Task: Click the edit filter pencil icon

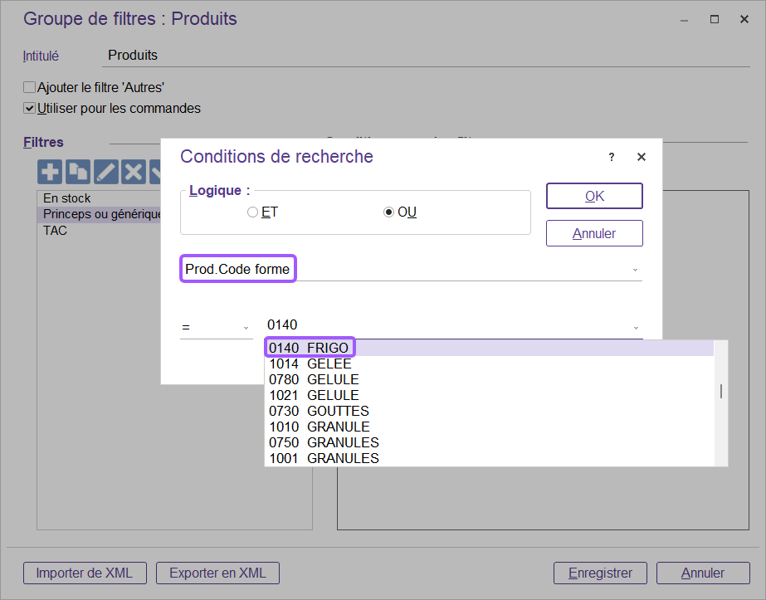Action: point(105,172)
